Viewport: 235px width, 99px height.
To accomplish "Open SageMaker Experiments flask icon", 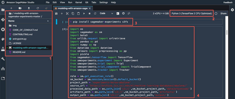I will point(3,49).
